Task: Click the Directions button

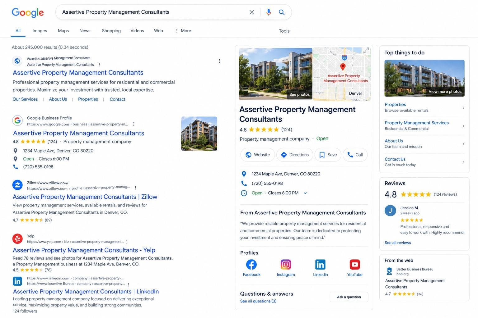Action: click(295, 155)
